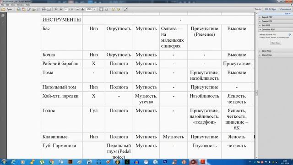Click the zoom percentage field
Image resolution: width=293 pixels, height=165 pixels.
click(x=89, y=9)
